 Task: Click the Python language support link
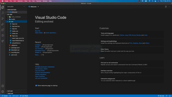[122, 35]
